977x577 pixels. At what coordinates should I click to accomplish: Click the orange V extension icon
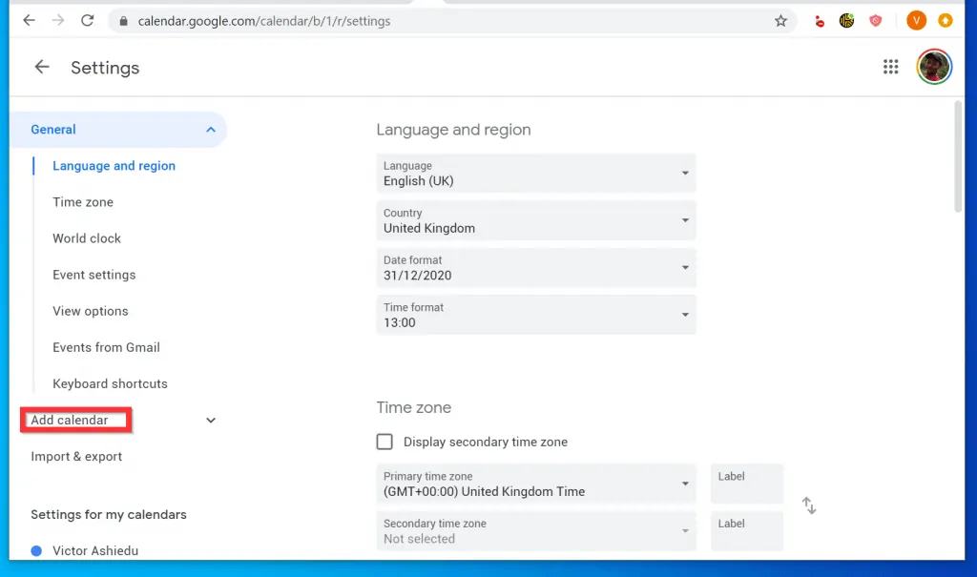coord(916,21)
